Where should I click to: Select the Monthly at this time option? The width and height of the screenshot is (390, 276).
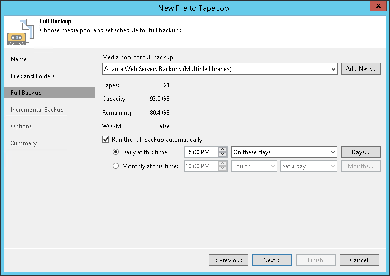(116, 166)
